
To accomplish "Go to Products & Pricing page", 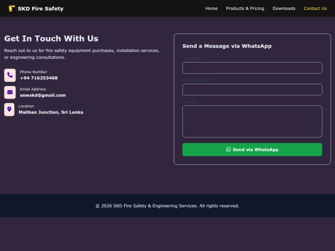I will click(245, 9).
